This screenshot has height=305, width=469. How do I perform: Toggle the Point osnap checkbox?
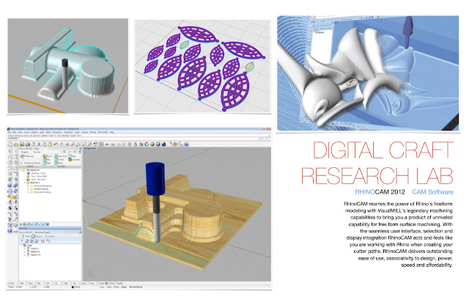pyautogui.click(x=27, y=284)
